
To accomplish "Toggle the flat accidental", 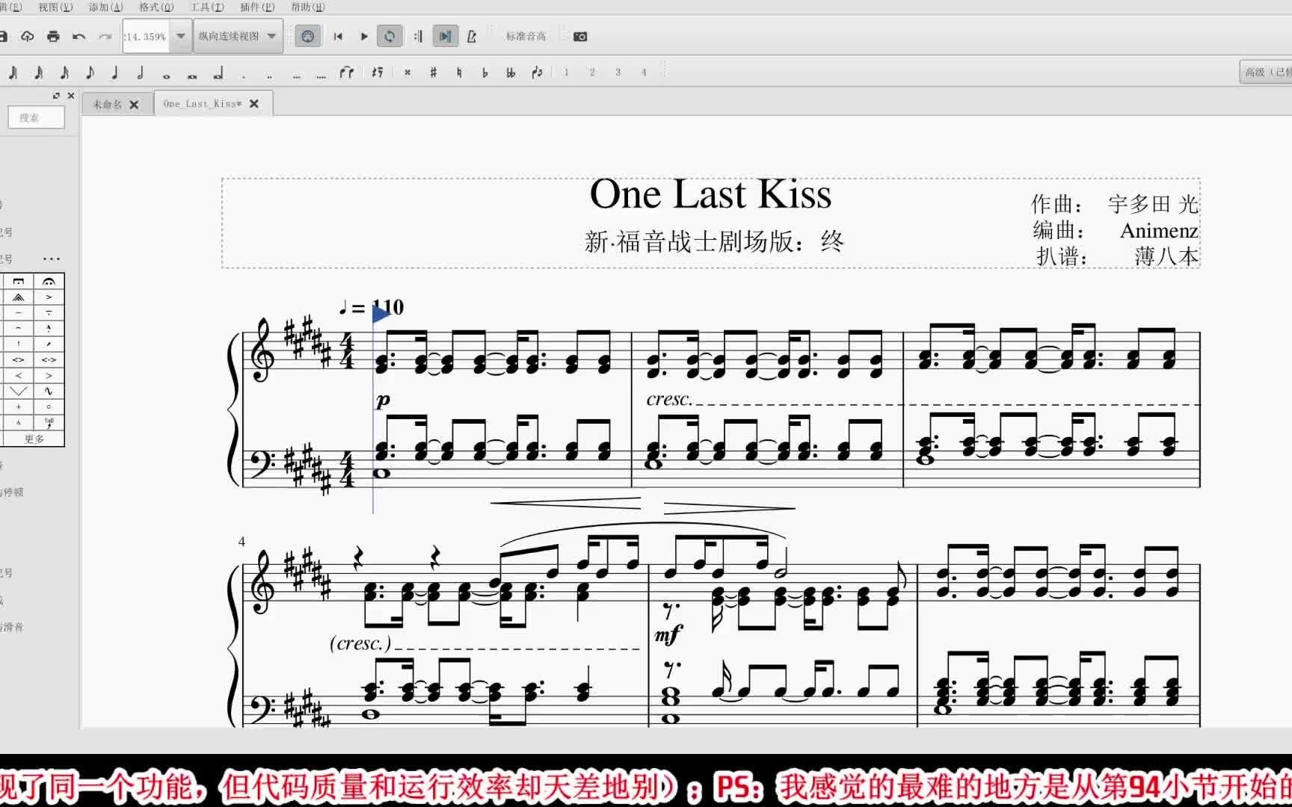I will (x=485, y=72).
